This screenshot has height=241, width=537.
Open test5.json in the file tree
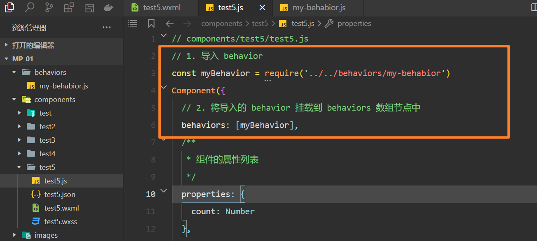point(61,195)
